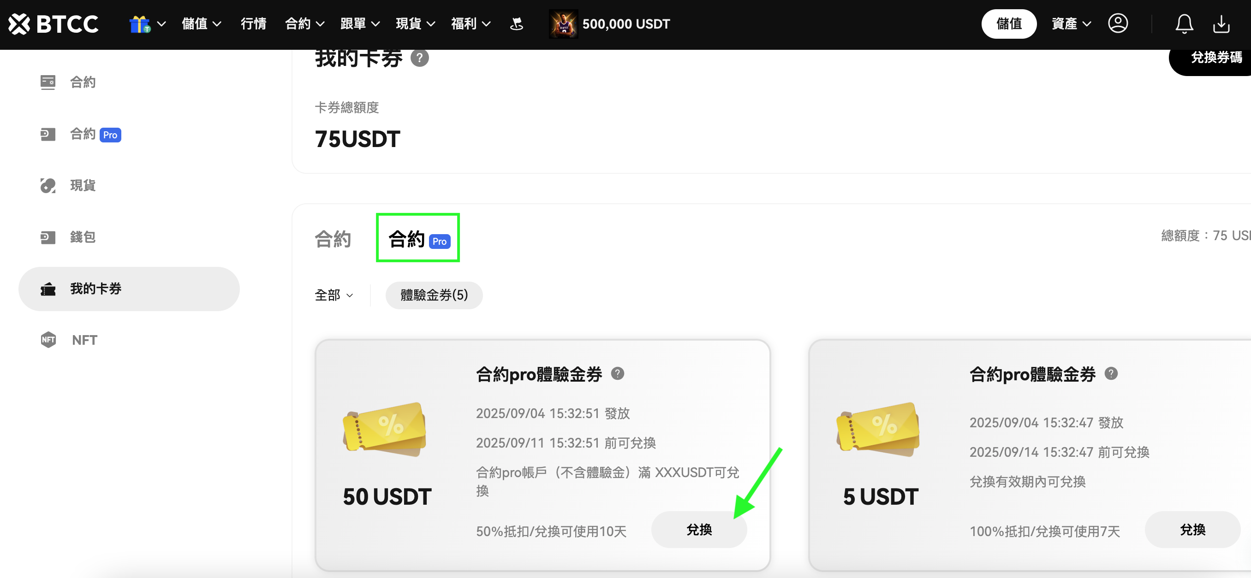
Task: Open the gift box rewards icon
Action: click(140, 24)
